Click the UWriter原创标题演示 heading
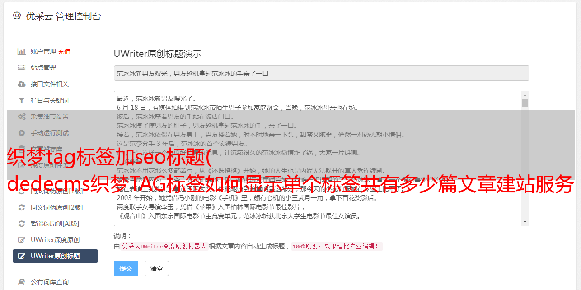This screenshot has height=290, width=581. click(158, 54)
